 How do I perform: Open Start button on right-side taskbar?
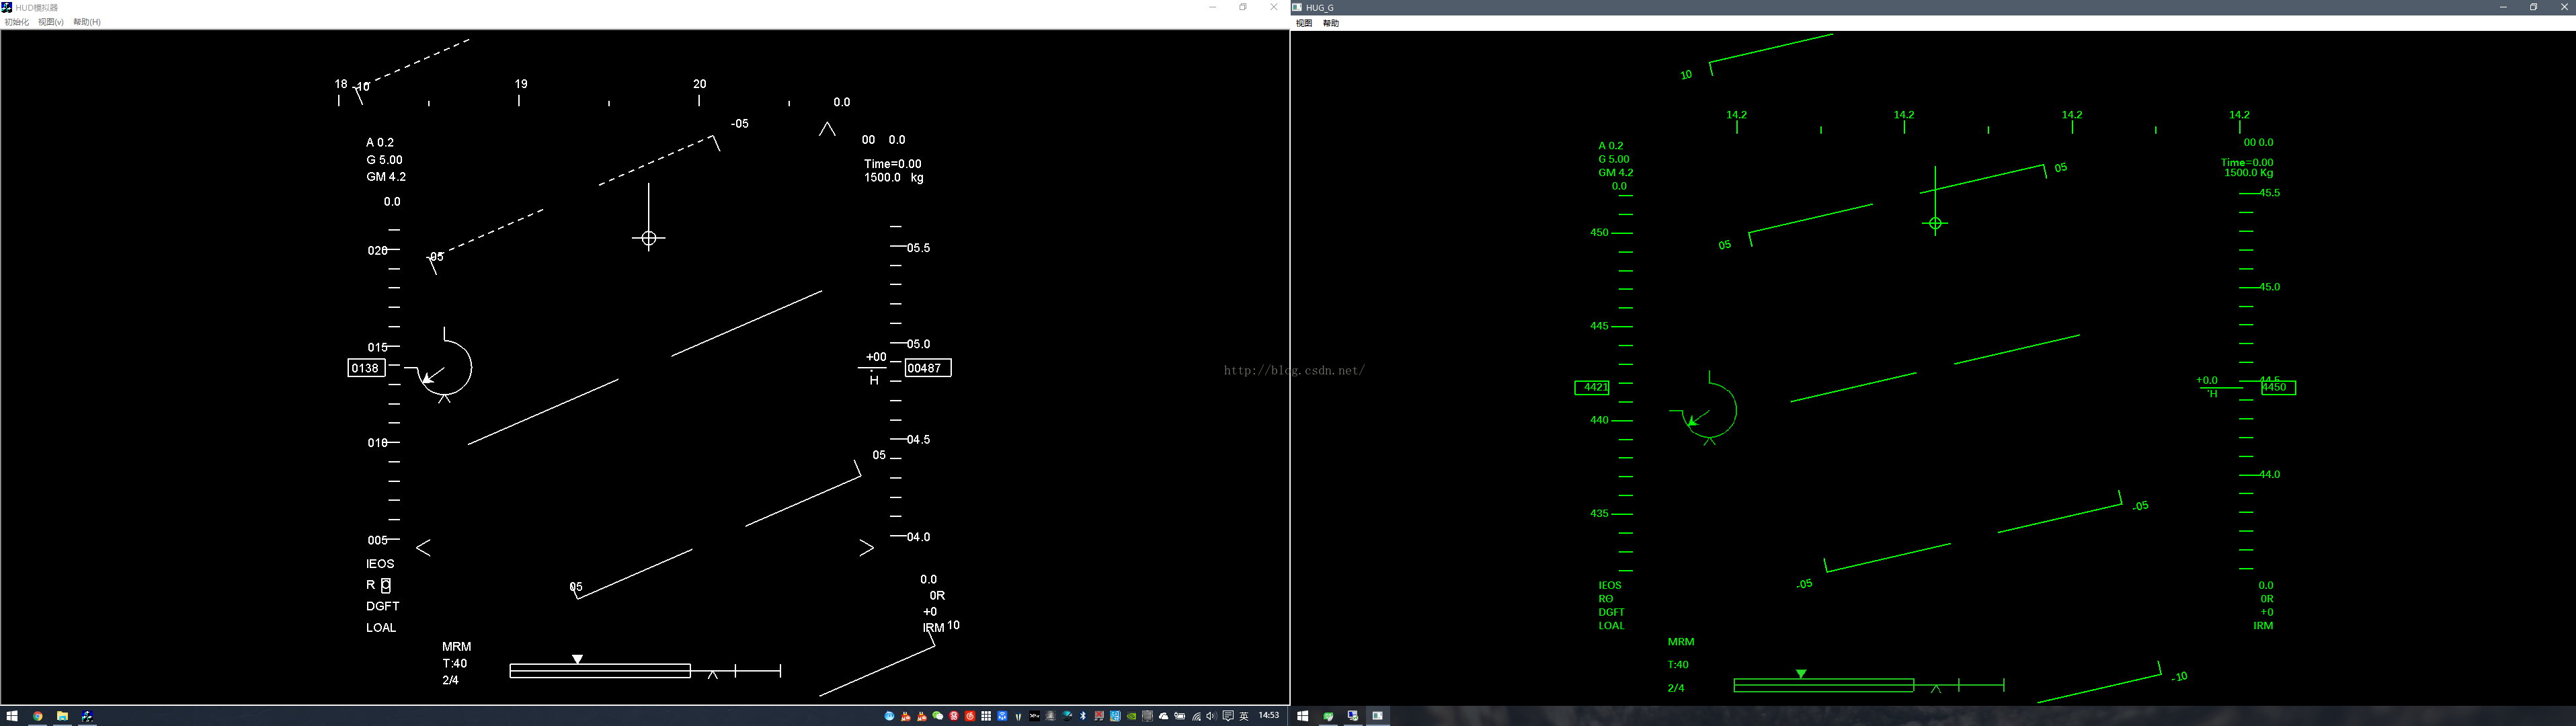click(x=1303, y=716)
